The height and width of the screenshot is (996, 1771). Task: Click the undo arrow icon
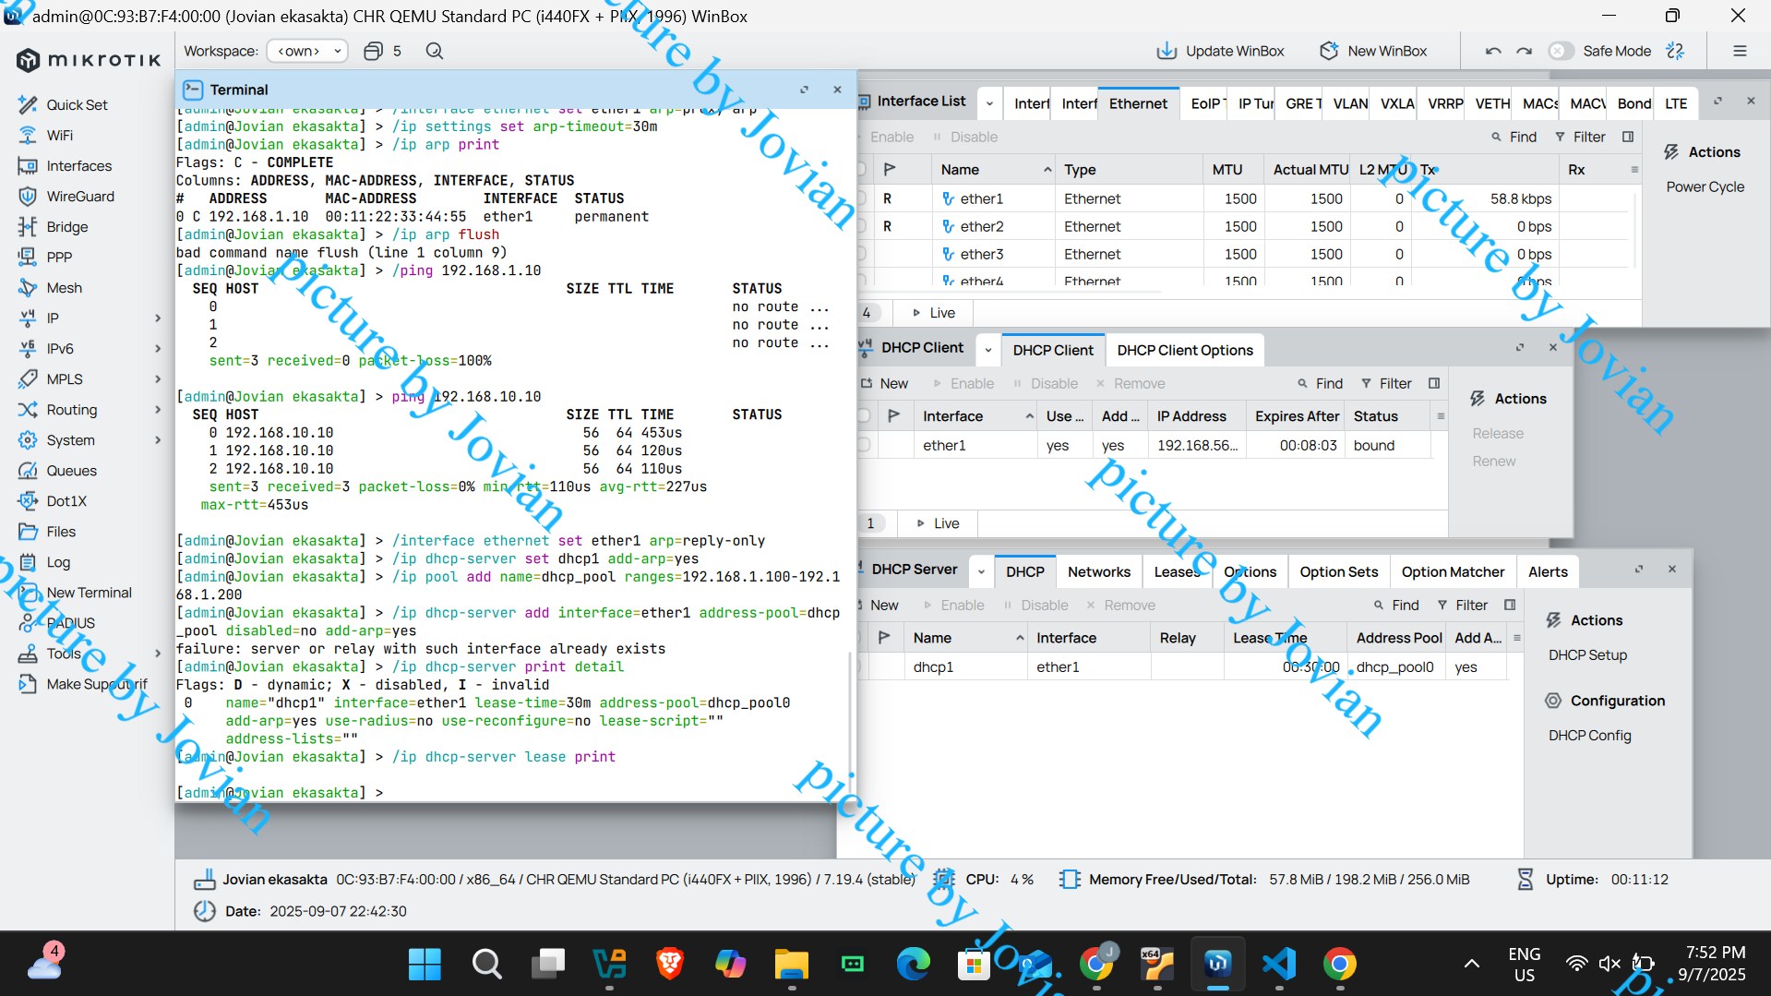[x=1493, y=51]
